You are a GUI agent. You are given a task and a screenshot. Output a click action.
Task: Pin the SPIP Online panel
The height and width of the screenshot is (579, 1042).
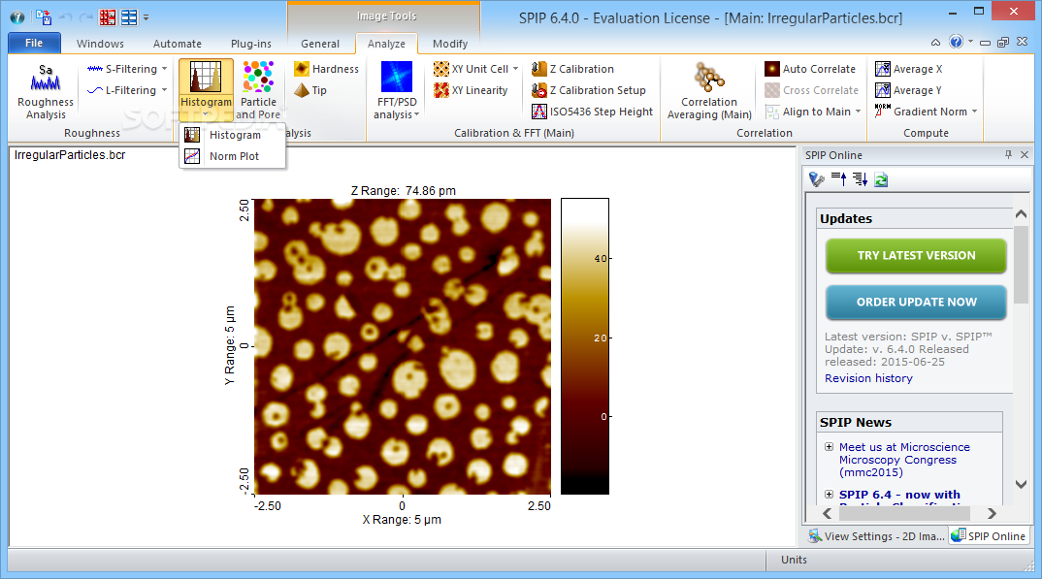click(x=1008, y=155)
